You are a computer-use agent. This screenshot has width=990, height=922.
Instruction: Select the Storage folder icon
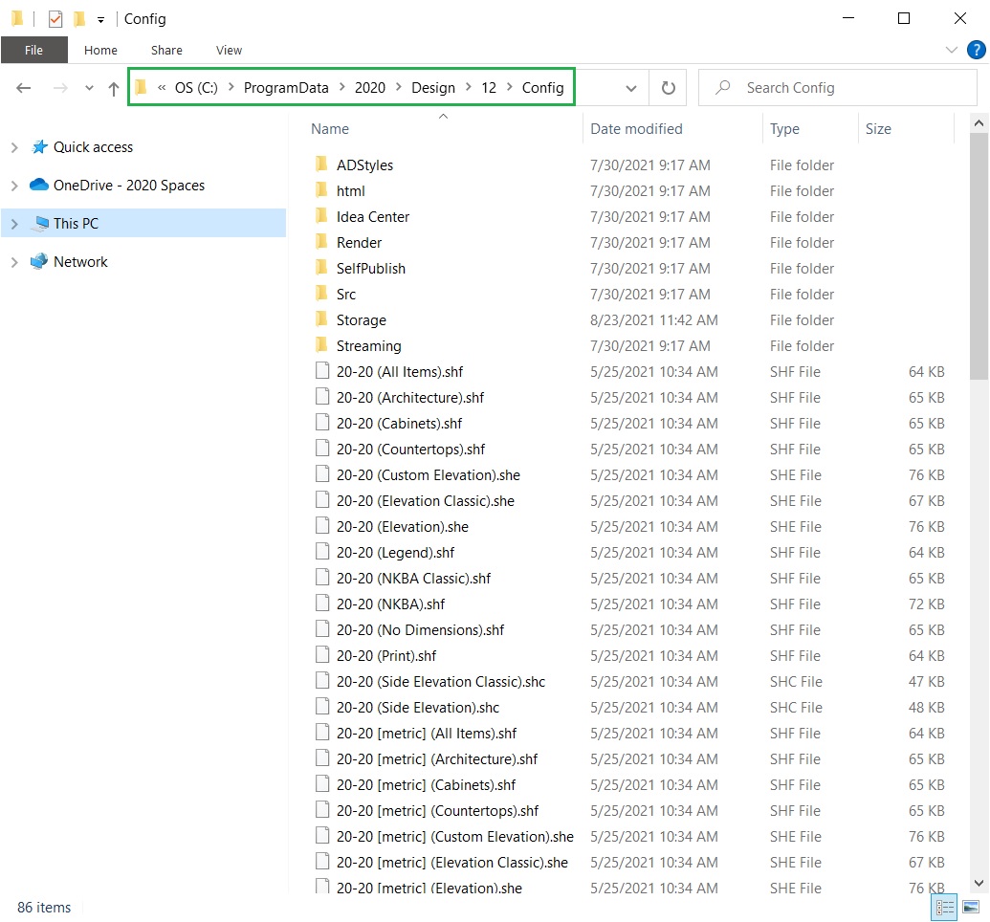click(321, 320)
